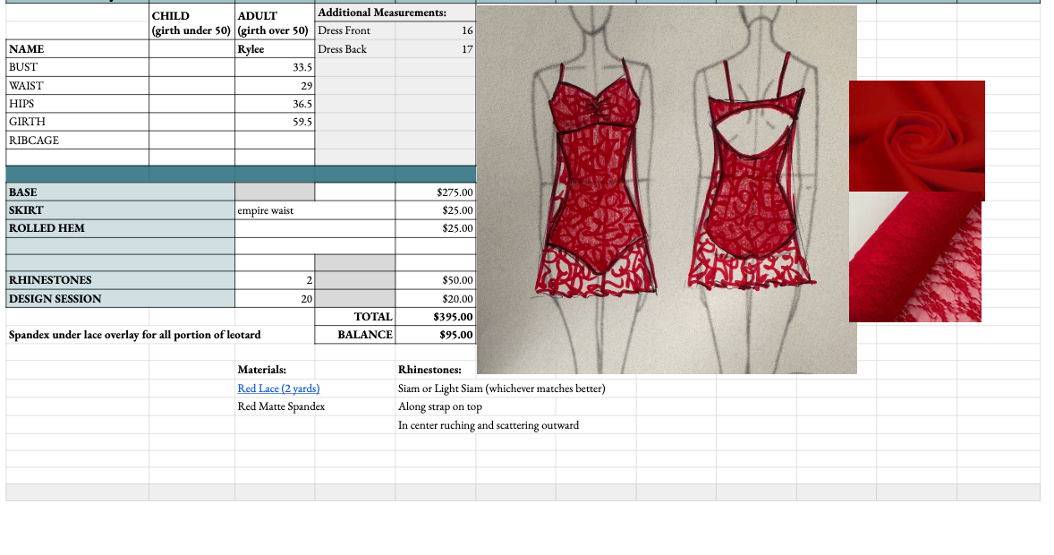Select the In center ruching note
The width and height of the screenshot is (1054, 555).
[x=488, y=425]
